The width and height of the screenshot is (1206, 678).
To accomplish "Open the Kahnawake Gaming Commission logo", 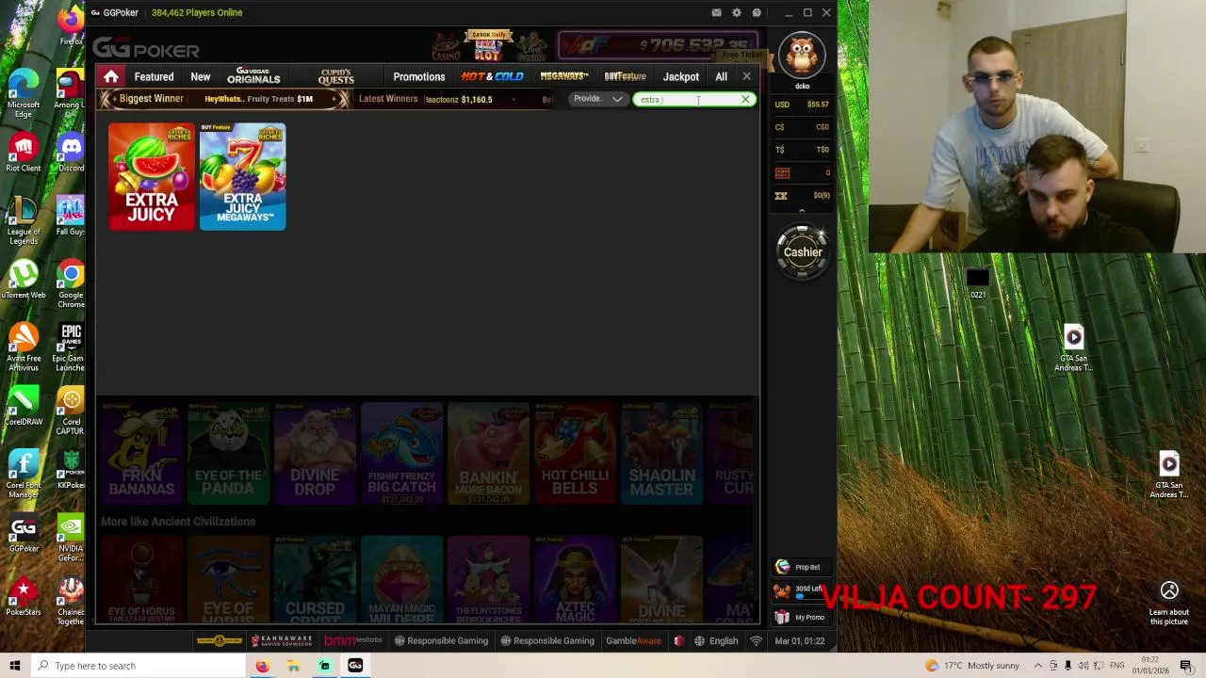I will (281, 640).
